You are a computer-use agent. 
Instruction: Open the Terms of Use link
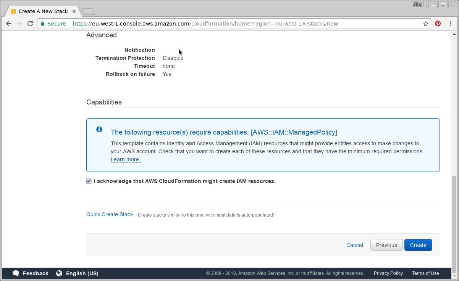click(x=425, y=273)
